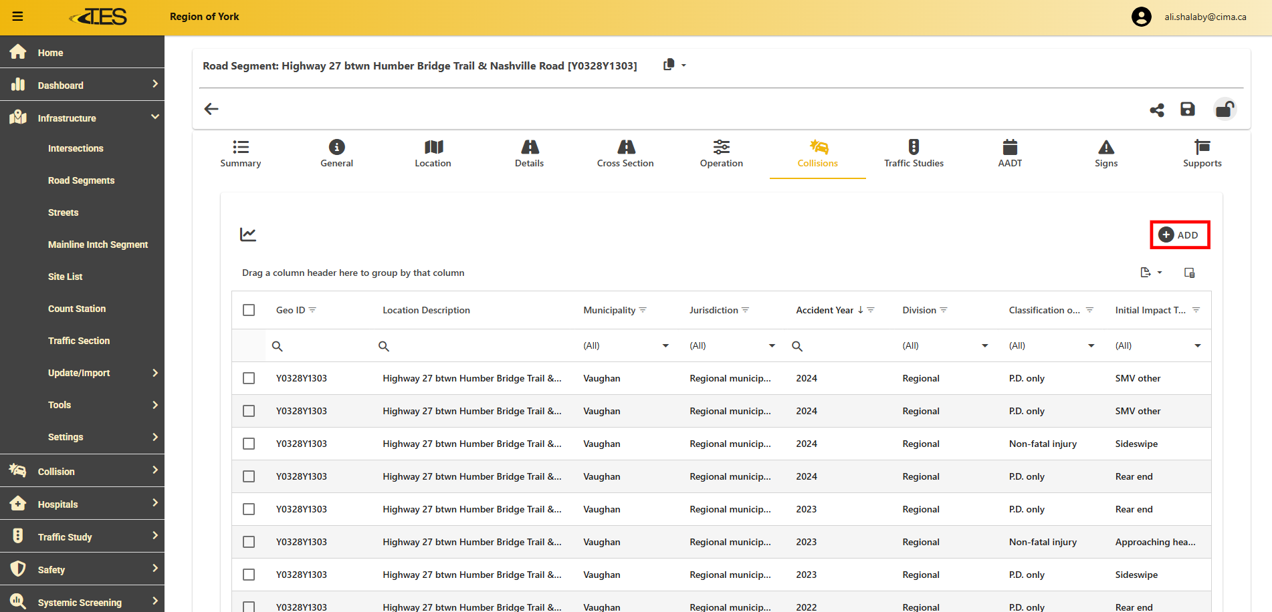Click the user account avatar icon

[x=1141, y=17]
